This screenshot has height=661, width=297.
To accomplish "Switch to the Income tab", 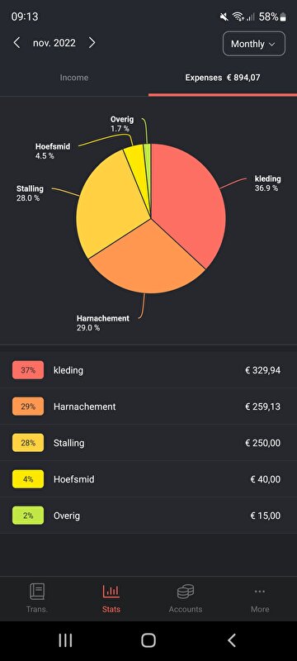I will 74,78.
